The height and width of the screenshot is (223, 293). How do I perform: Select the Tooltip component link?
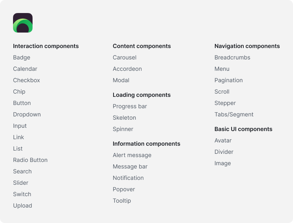[x=122, y=201]
